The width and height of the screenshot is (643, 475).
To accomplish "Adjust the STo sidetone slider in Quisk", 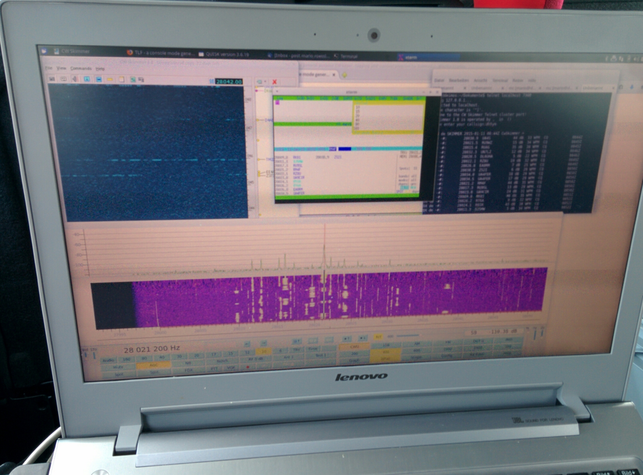I will [x=94, y=355].
